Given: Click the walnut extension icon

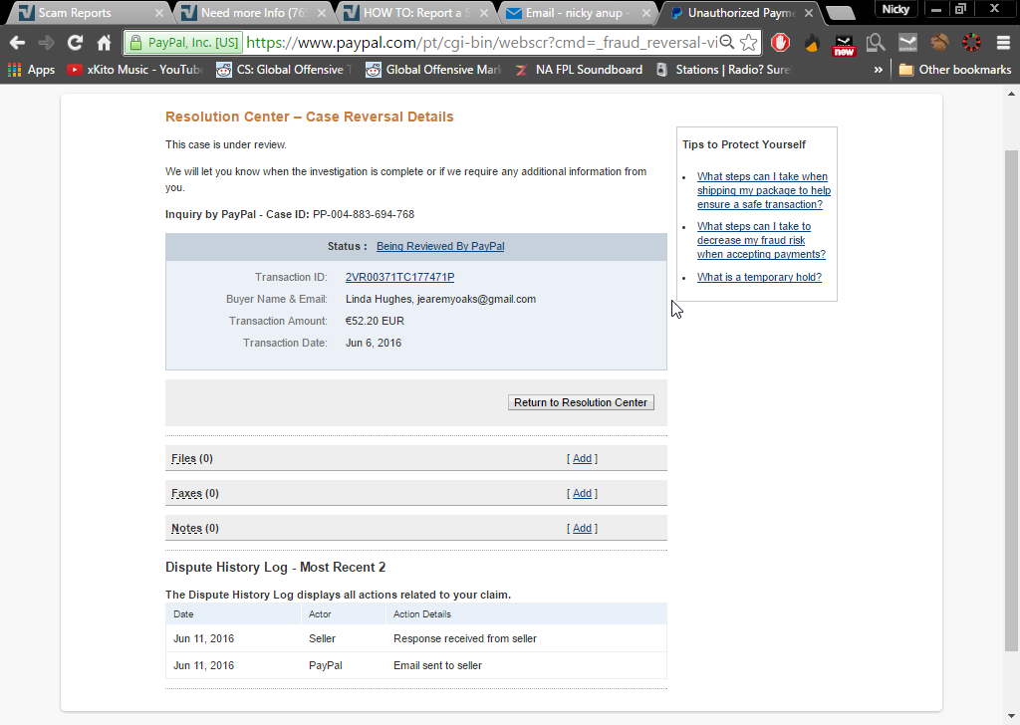Looking at the screenshot, I should pos(939,43).
